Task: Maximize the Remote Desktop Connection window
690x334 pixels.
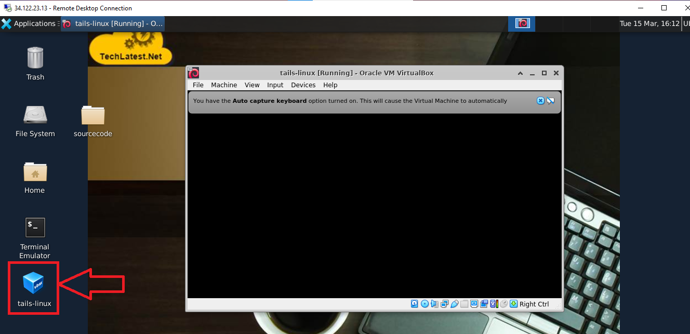Action: tap(664, 8)
